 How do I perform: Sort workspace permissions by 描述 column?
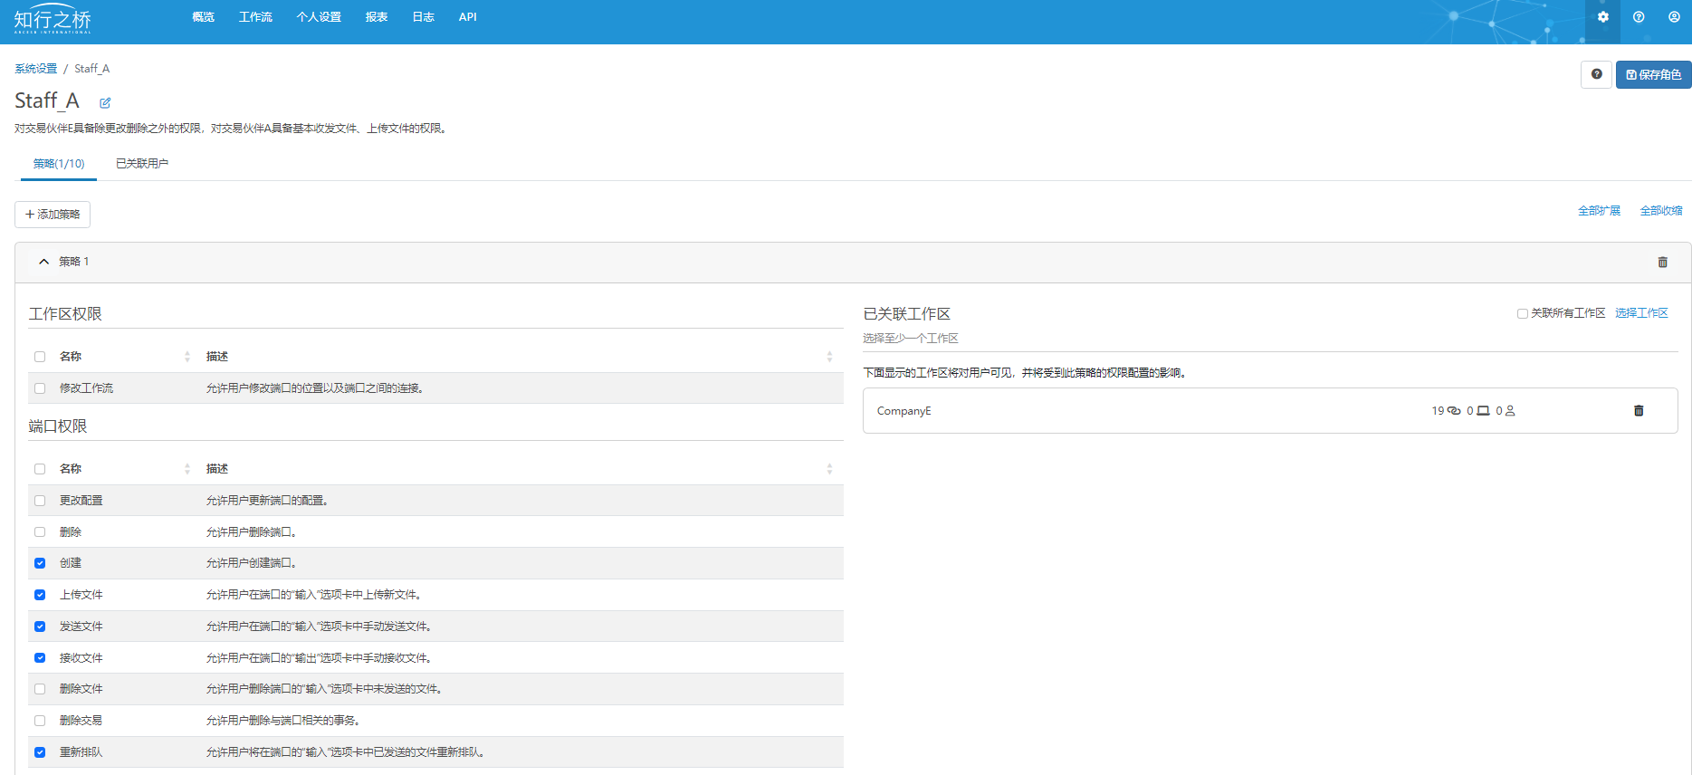pyautogui.click(x=829, y=357)
